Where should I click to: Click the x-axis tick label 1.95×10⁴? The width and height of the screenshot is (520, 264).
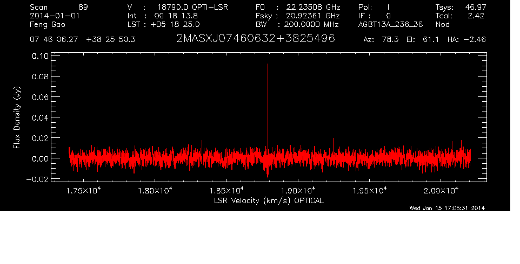tap(369, 191)
